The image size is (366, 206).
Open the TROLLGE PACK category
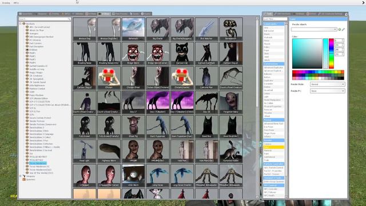[37, 160]
